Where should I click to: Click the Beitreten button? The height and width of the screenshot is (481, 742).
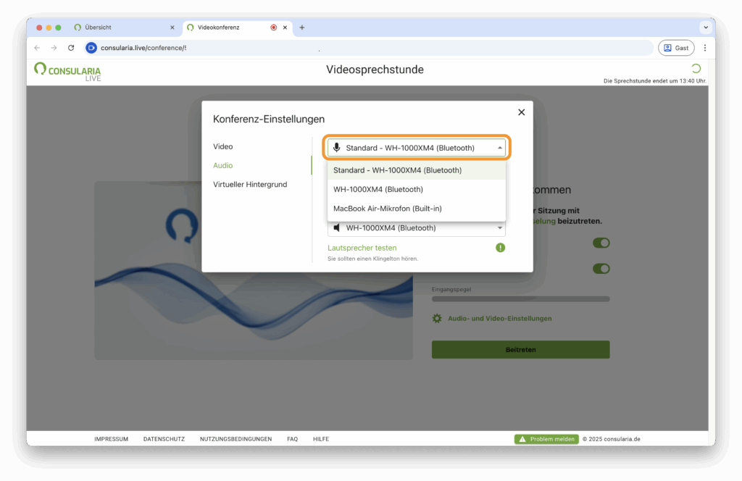(520, 349)
